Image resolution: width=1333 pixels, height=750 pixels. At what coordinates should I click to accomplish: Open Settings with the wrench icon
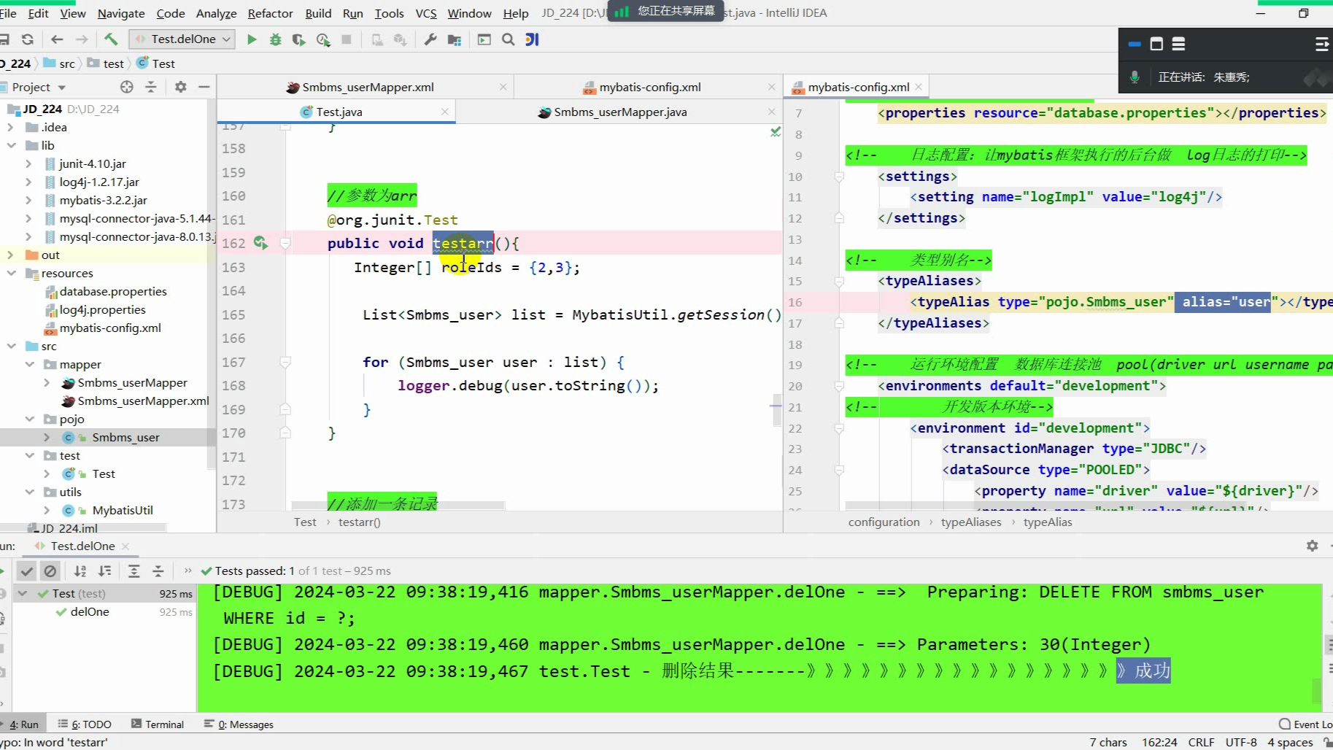(x=430, y=39)
